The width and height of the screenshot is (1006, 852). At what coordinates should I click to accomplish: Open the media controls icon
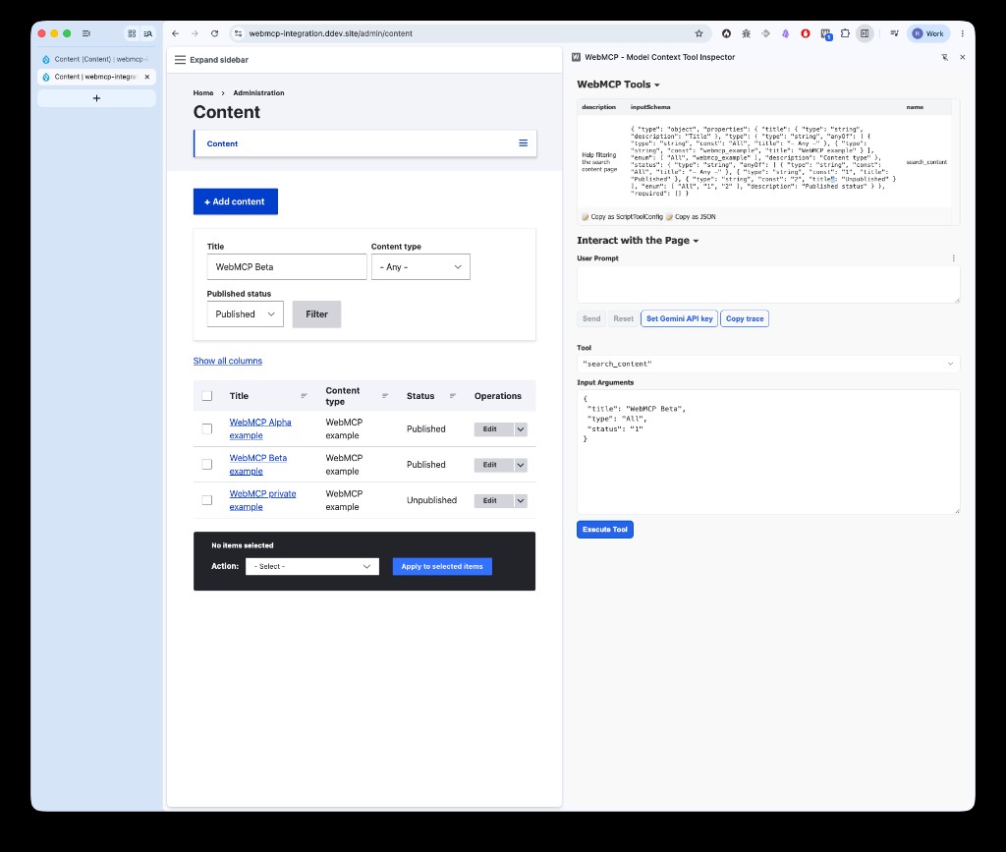point(894,33)
